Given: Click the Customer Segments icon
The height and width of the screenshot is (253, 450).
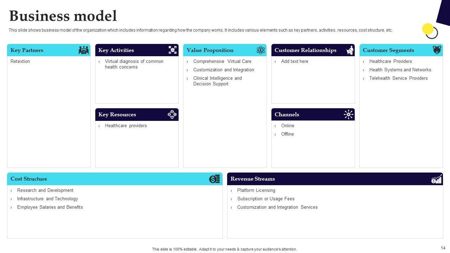Looking at the screenshot, I should click(x=437, y=50).
